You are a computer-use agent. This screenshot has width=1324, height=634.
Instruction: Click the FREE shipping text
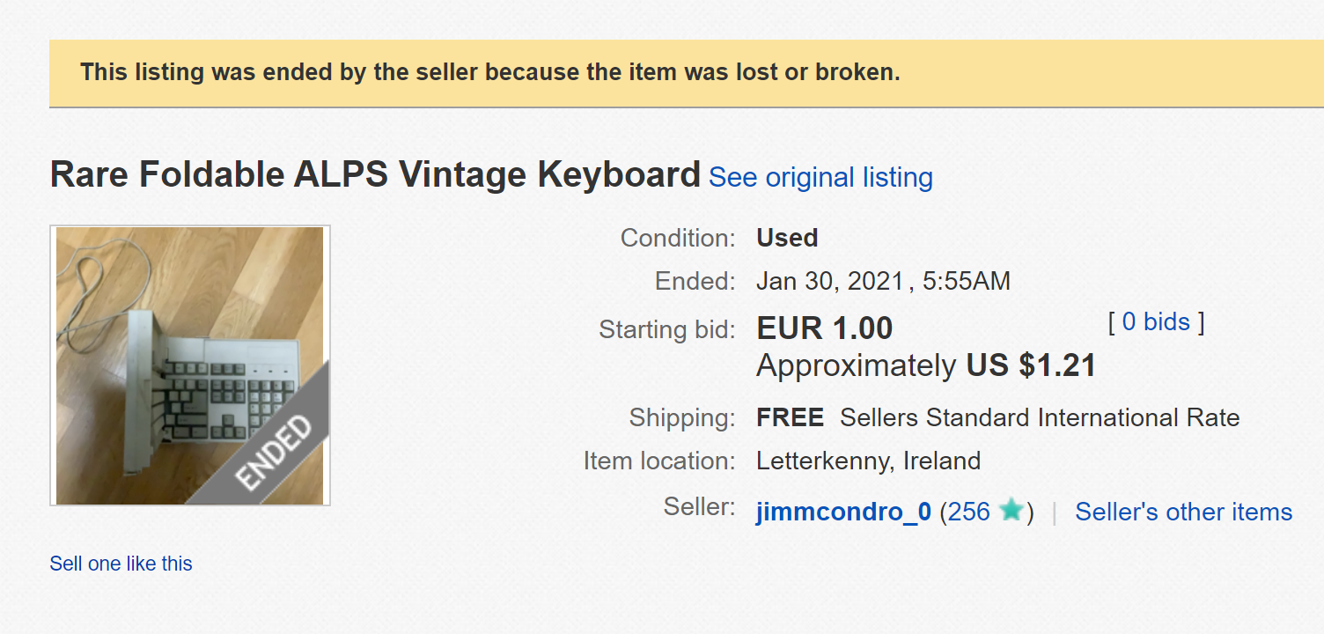[790, 417]
